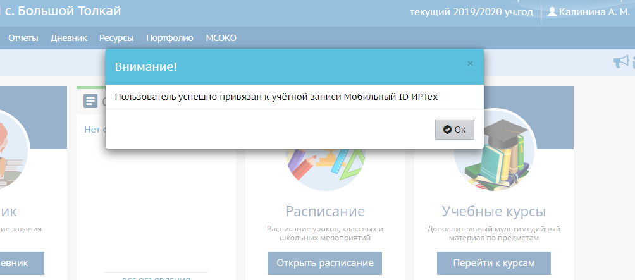Click the megaphone announcements icon

click(x=621, y=62)
